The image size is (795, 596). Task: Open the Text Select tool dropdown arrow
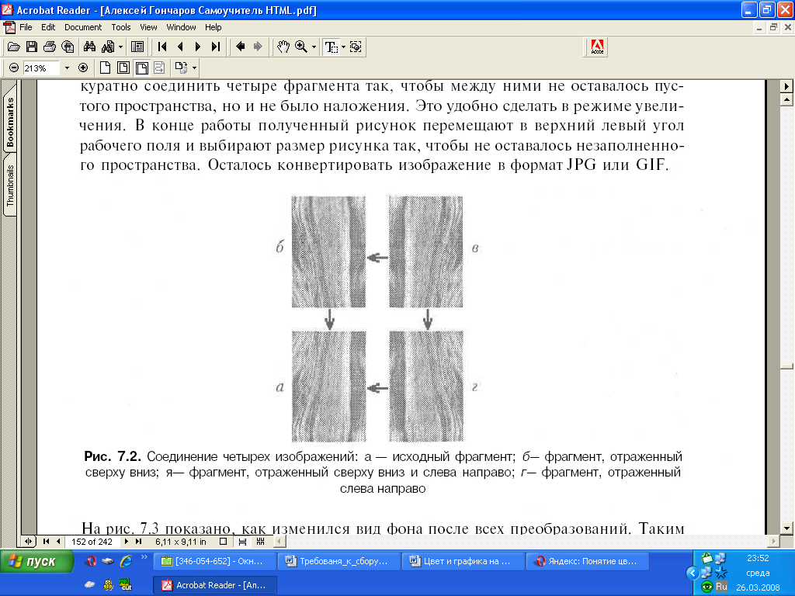pos(343,47)
